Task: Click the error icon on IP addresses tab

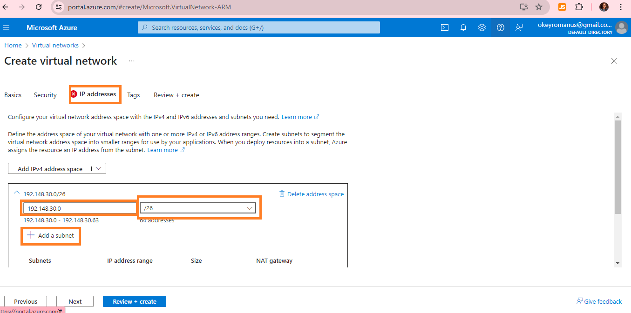Action: point(74,94)
